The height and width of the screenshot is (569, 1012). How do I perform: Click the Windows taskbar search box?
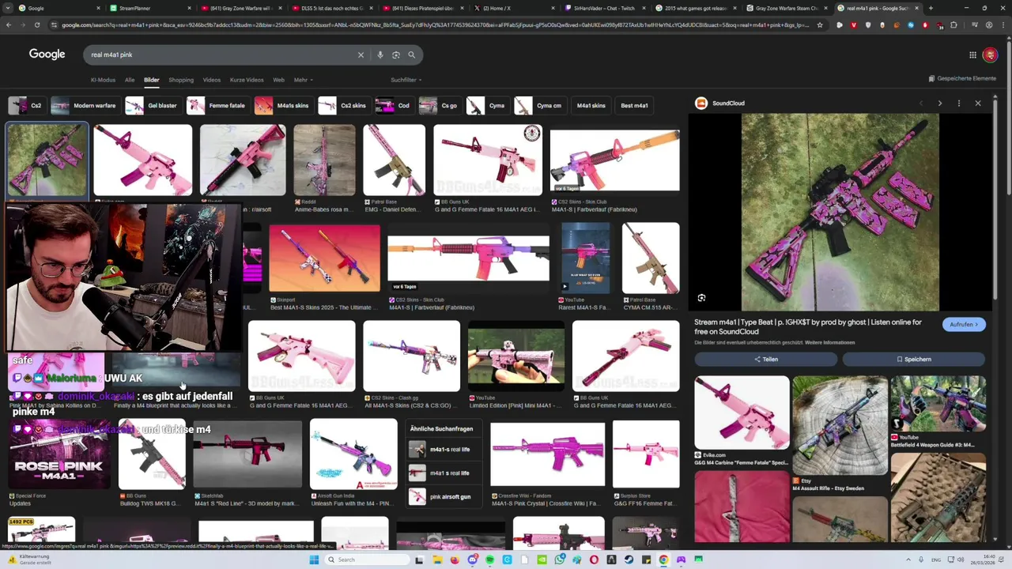366,560
